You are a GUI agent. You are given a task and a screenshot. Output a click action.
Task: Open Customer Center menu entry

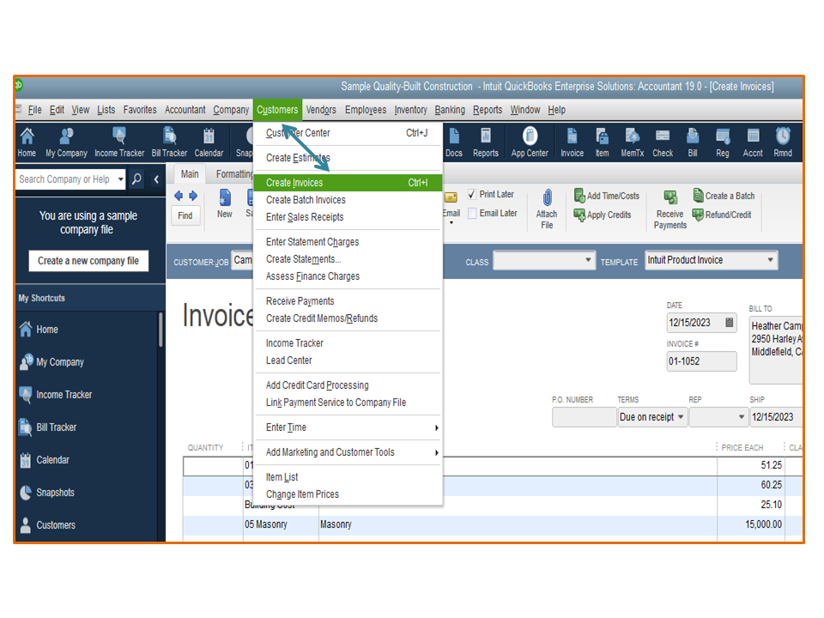348,133
